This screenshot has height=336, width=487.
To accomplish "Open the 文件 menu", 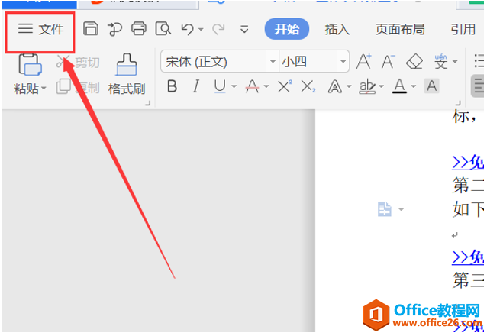I will (40, 29).
